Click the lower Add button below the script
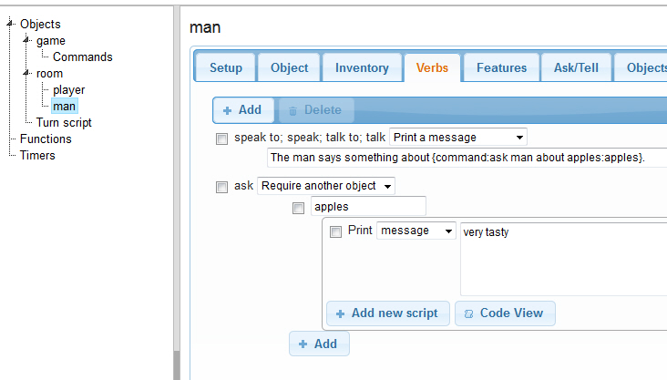This screenshot has height=380, width=667. click(319, 344)
